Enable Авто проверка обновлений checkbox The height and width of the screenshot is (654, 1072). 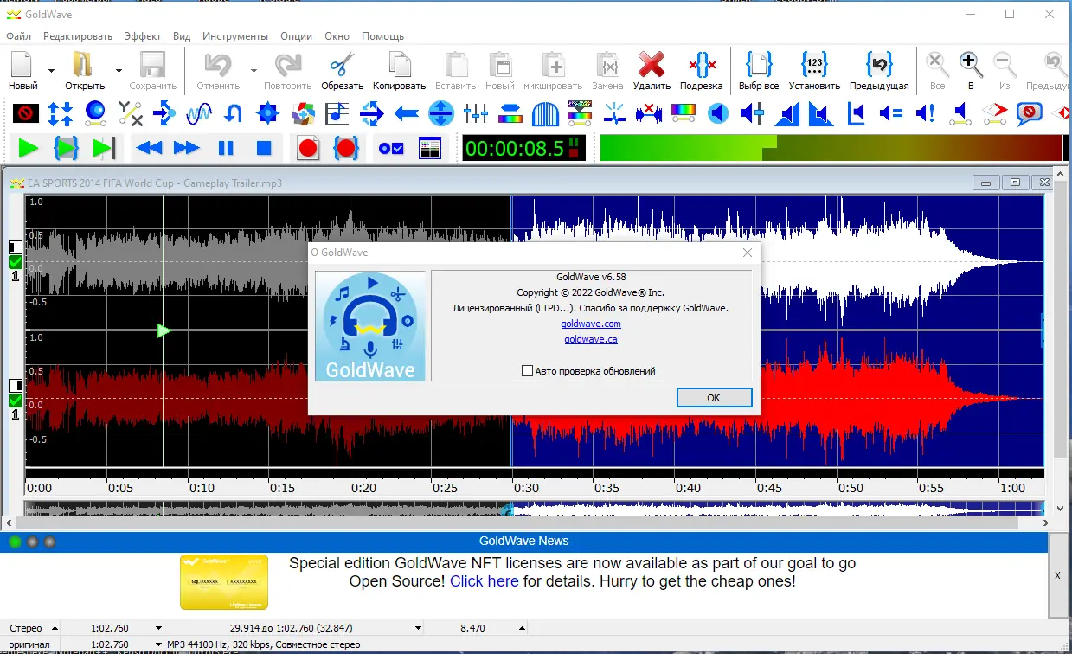528,371
